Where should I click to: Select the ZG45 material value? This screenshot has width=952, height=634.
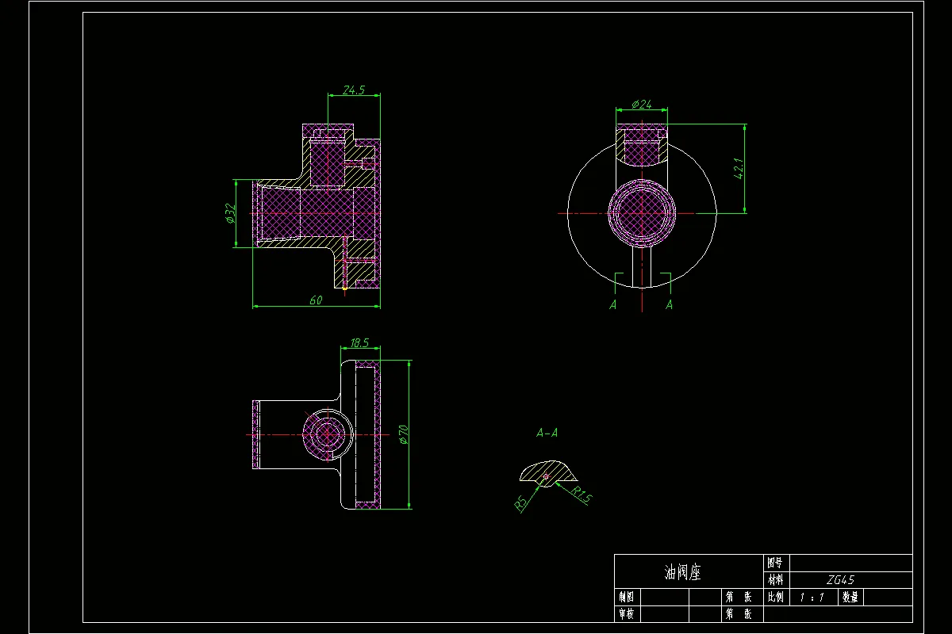(840, 580)
